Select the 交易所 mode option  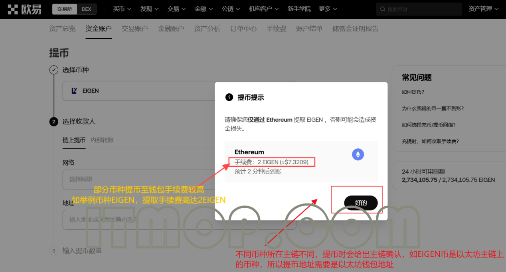point(64,9)
